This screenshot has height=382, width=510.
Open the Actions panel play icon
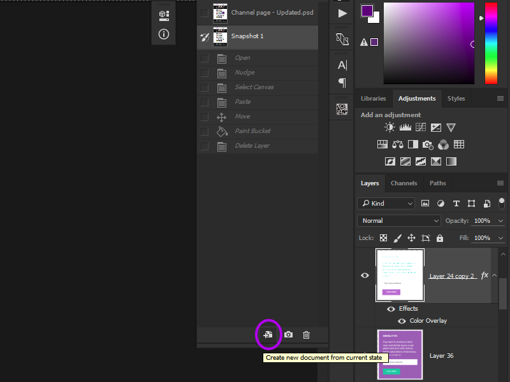342,13
